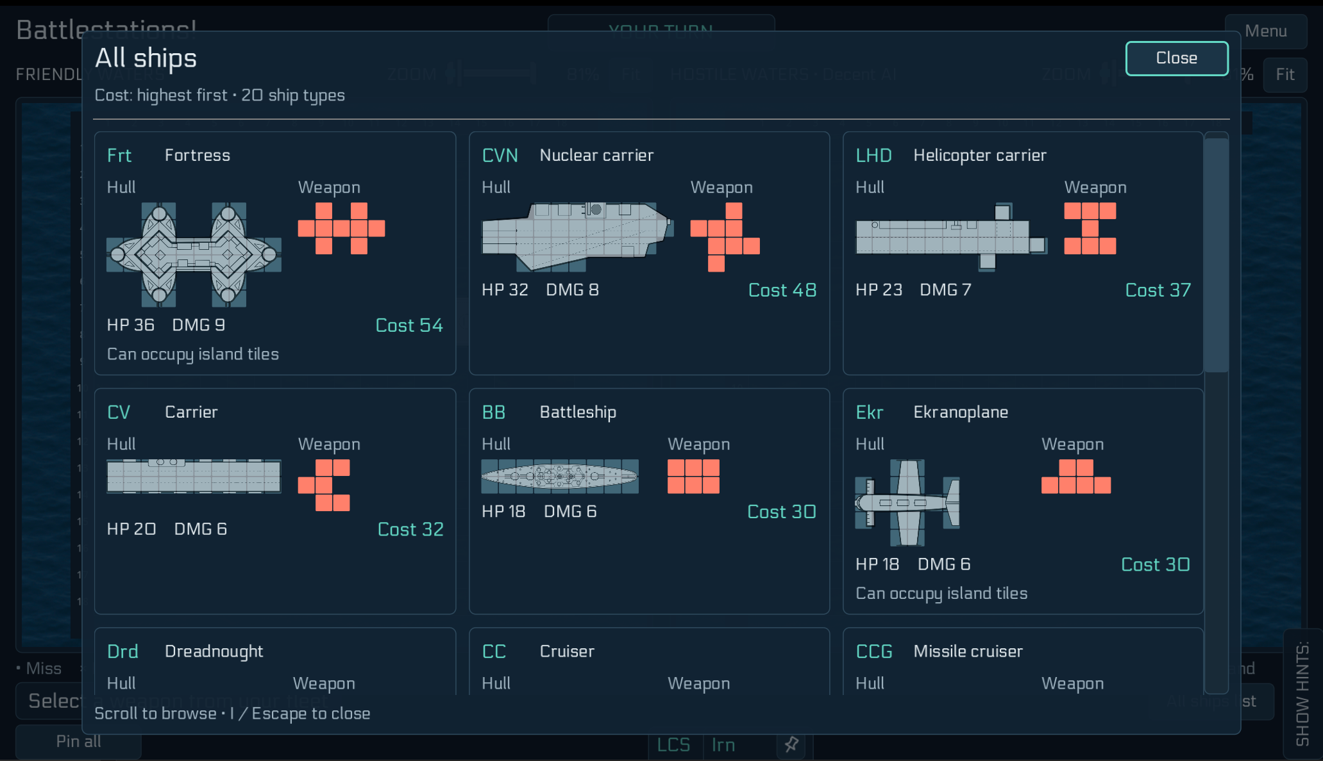Click the 'CC' Cruiser code
1323x761 pixels.
pyautogui.click(x=494, y=651)
